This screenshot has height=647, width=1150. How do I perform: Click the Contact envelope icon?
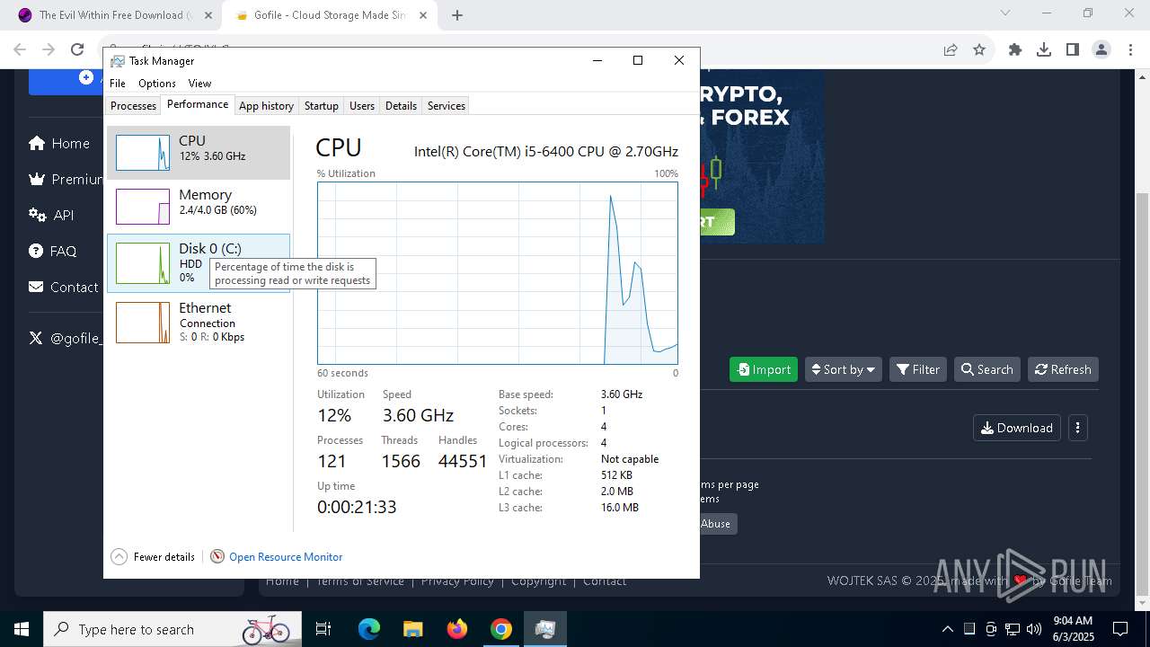coord(36,287)
